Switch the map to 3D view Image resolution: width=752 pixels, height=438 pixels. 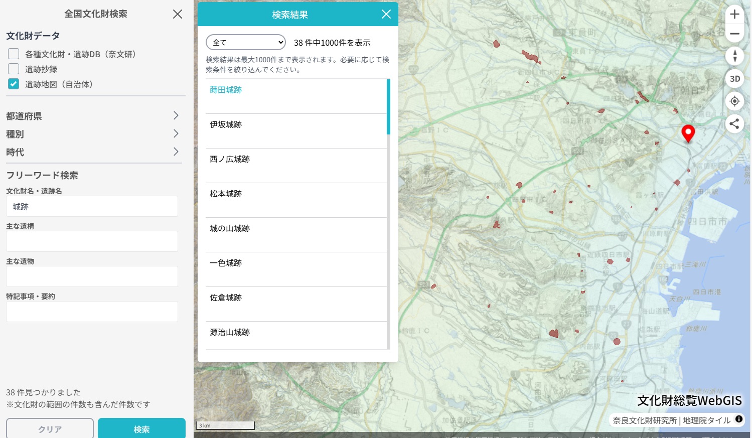[734, 78]
